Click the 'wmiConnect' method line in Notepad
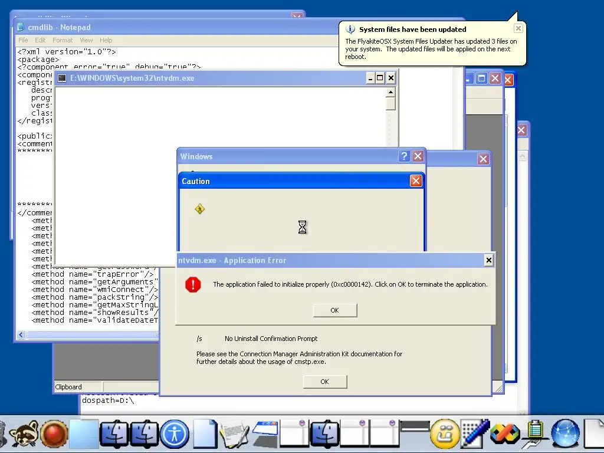 (95, 290)
